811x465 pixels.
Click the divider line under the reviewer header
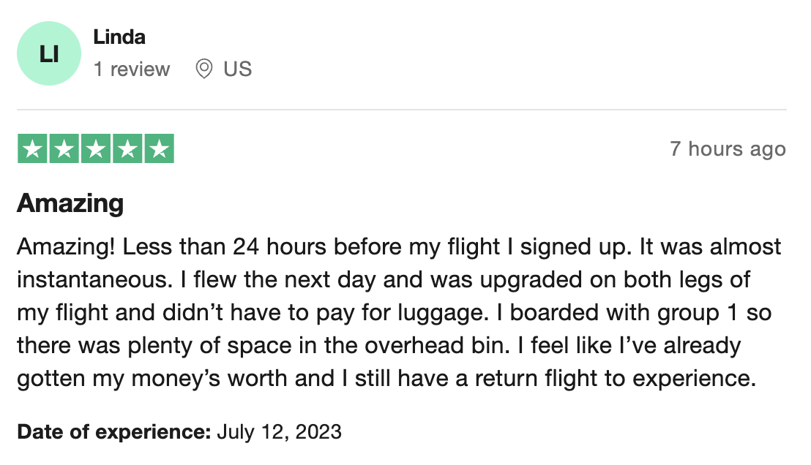click(402, 110)
